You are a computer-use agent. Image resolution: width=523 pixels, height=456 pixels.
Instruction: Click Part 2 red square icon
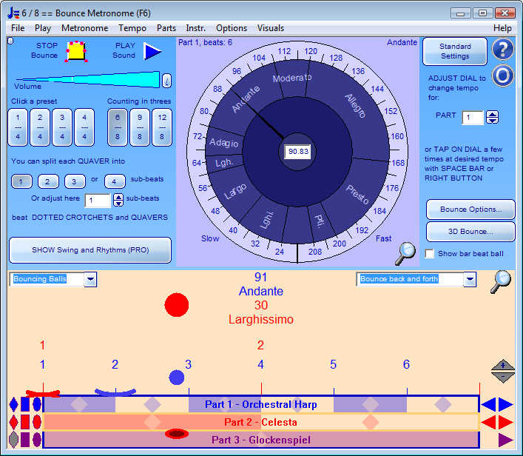(25, 422)
